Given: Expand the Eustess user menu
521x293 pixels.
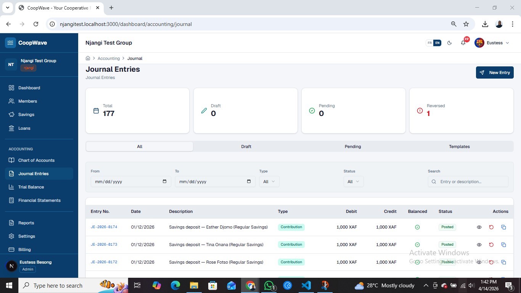Looking at the screenshot, I should point(492,43).
